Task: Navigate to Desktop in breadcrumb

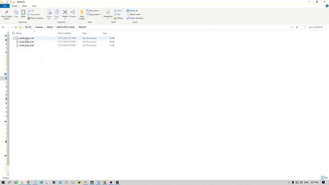Action: coord(39,27)
